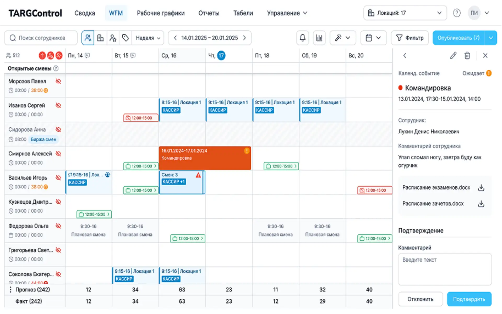Toggle visibility eye for Федорова Ольга
This screenshot has width=502, height=314.
(58, 226)
